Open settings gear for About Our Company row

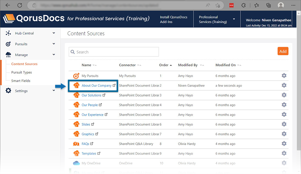click(284, 85)
